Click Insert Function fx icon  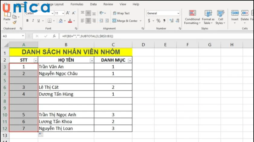(54, 36)
